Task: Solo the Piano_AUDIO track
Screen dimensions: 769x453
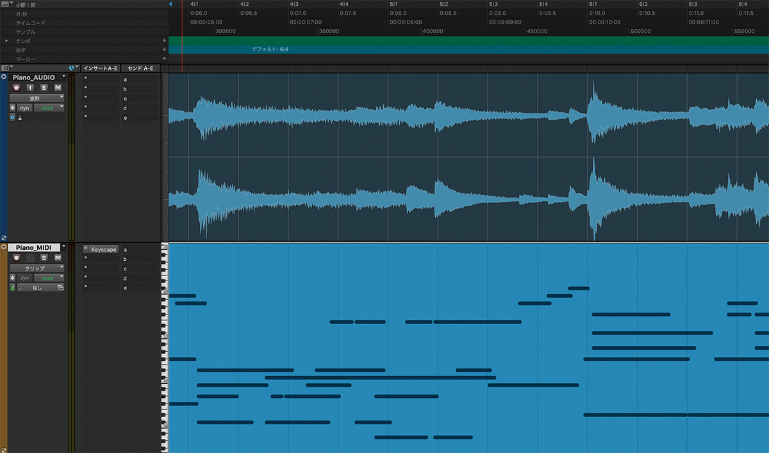Action: 44,87
